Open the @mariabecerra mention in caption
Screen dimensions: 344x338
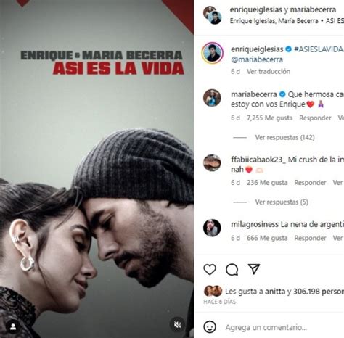257,59
